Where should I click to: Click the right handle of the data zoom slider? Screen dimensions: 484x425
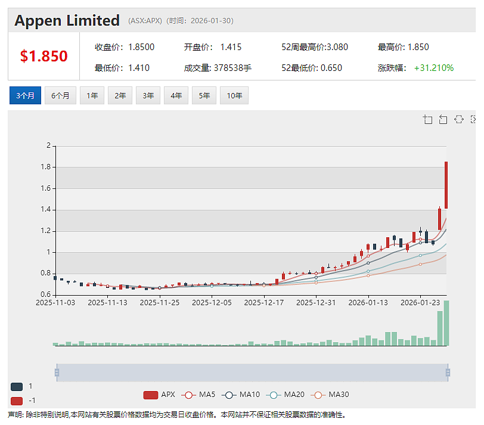(448, 373)
